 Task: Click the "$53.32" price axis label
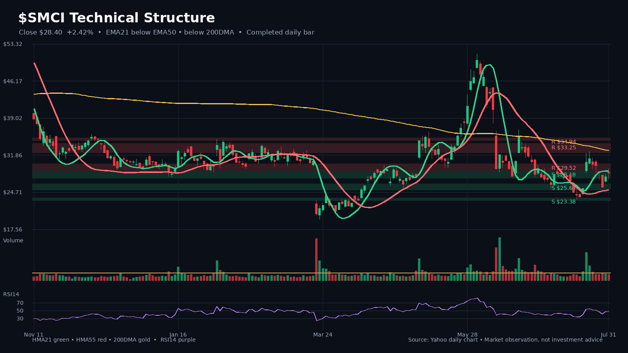click(x=13, y=44)
